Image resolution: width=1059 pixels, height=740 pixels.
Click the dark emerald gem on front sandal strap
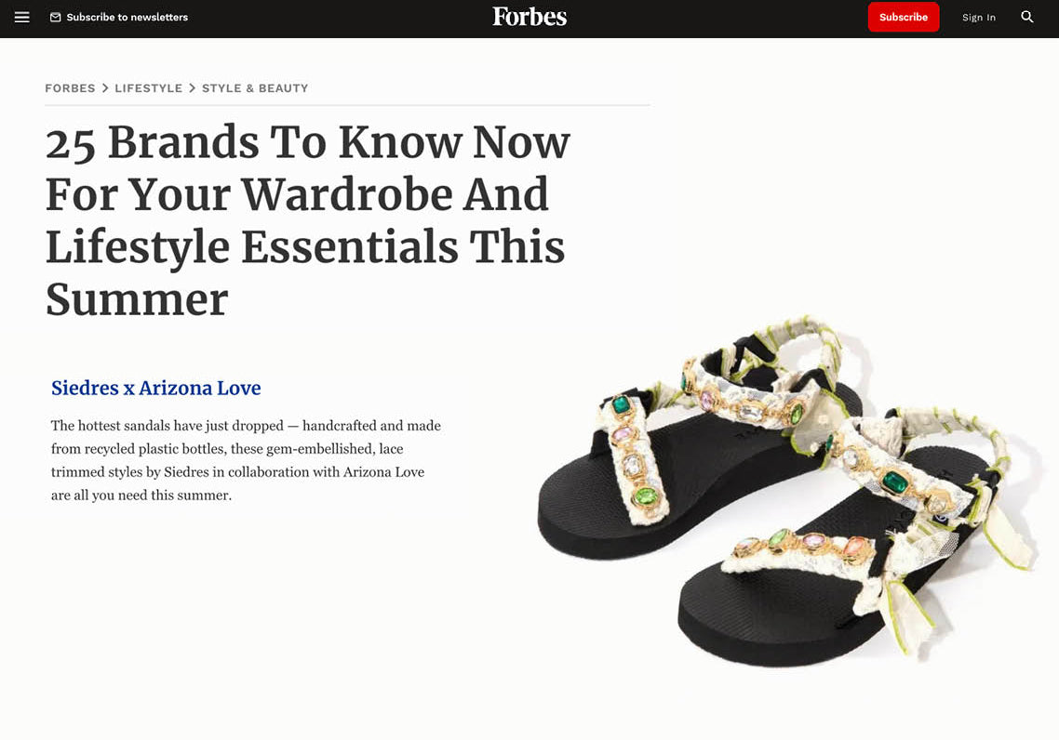tap(895, 483)
